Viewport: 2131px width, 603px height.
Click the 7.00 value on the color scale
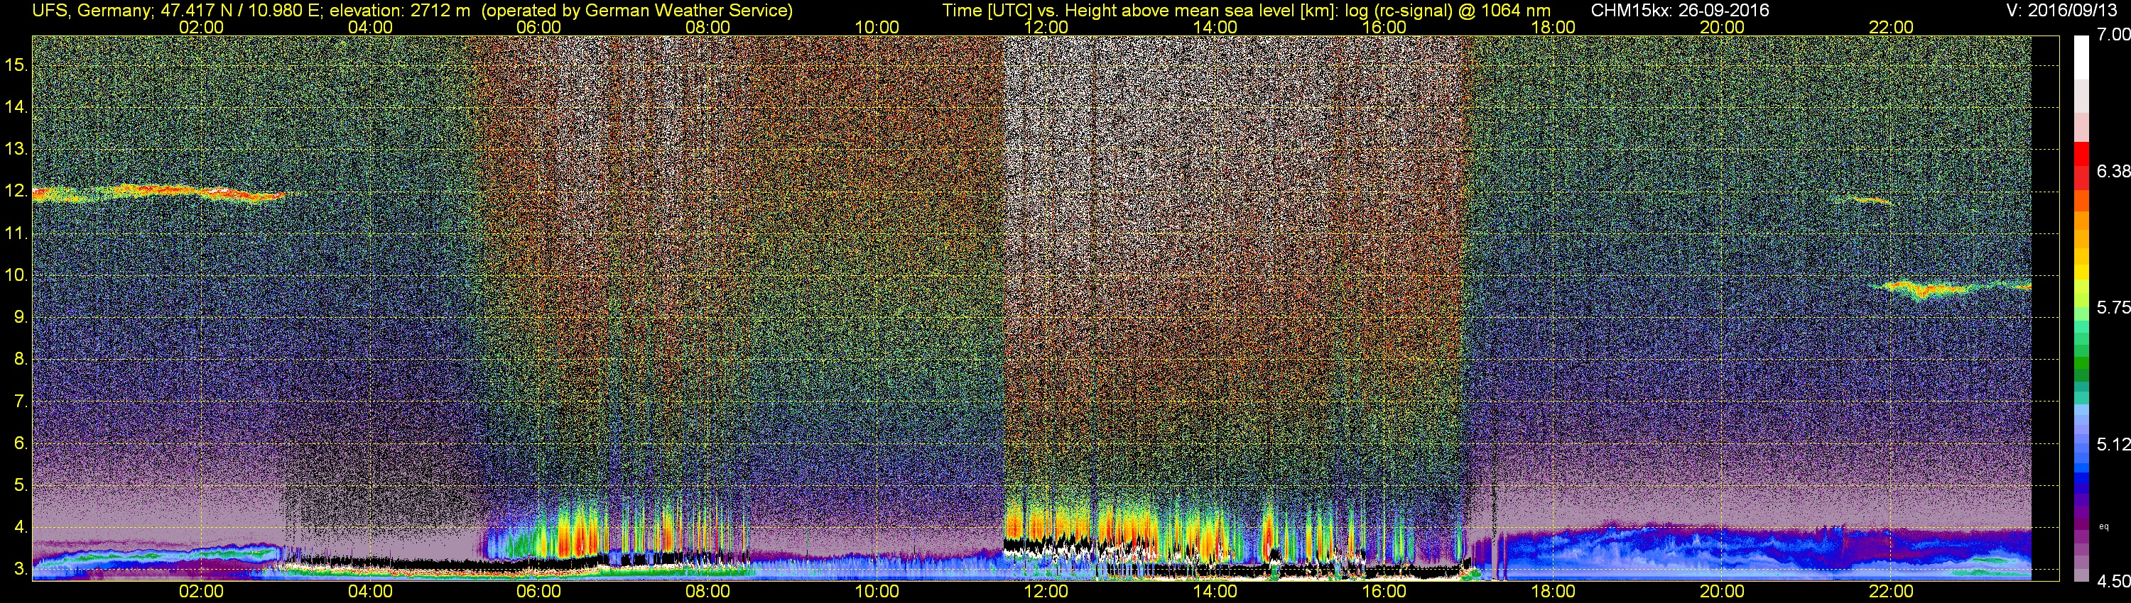[2114, 35]
